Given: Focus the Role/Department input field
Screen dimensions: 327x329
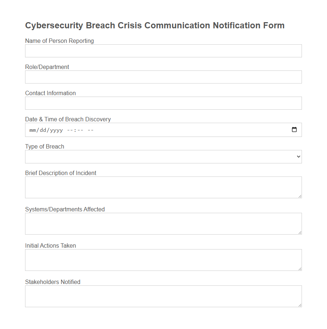Looking at the screenshot, I should [x=163, y=77].
